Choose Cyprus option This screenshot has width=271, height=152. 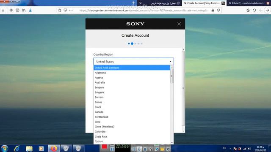click(x=132, y=141)
